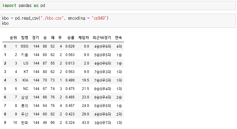Click the 무 column header
The height and width of the screenshot is (129, 237).
click(60, 38)
